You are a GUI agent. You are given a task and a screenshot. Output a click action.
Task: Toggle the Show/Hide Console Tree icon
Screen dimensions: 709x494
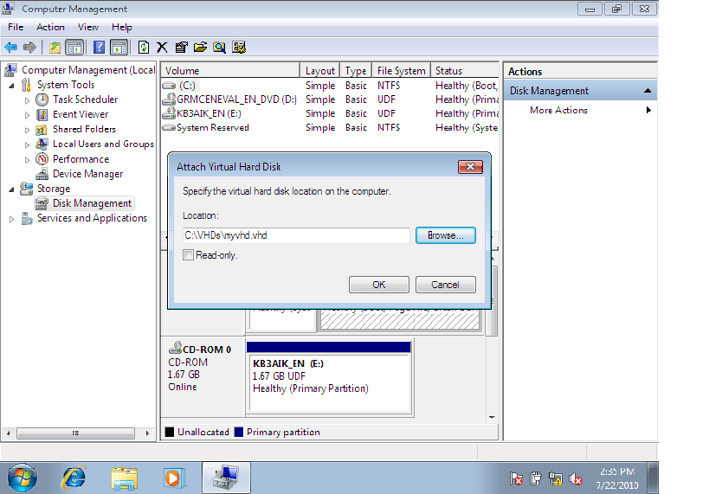pyautogui.click(x=74, y=47)
